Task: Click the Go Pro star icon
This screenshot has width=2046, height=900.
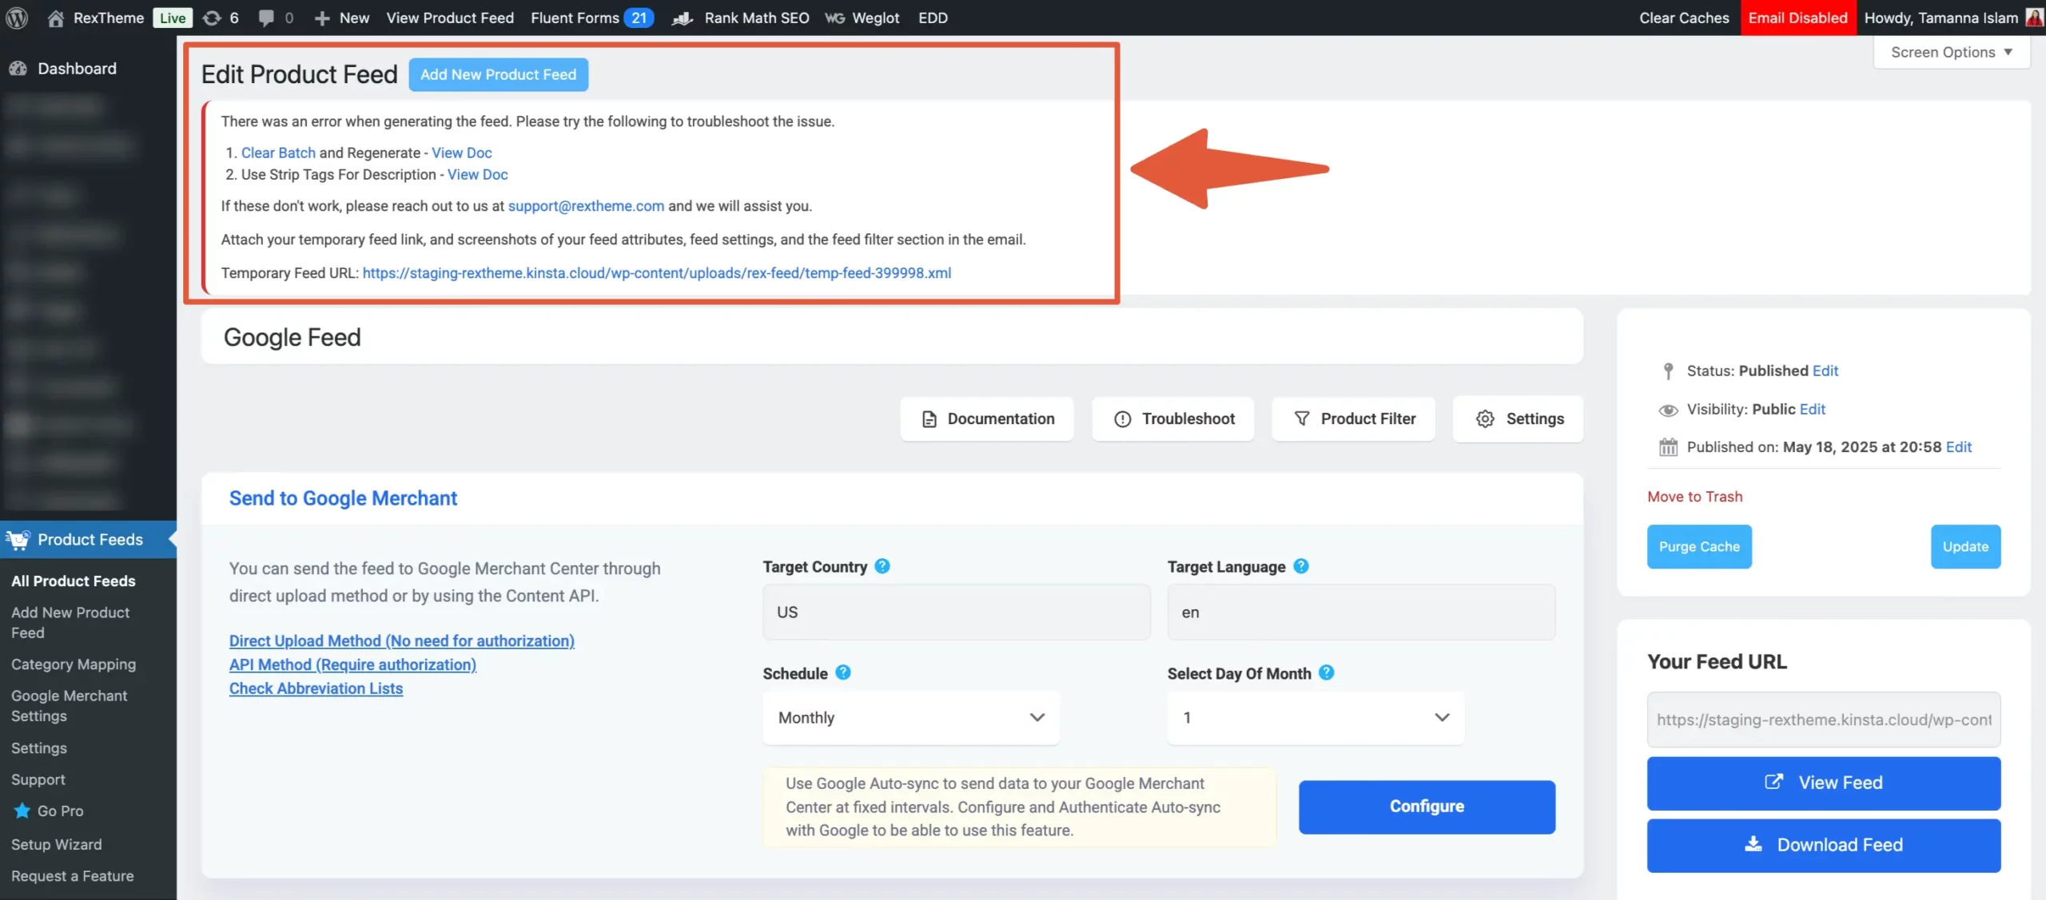Action: 22,811
